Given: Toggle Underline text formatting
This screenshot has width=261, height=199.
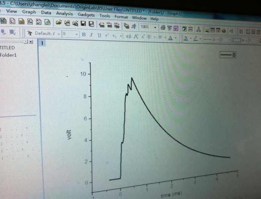Looking at the screenshot, I should pyautogui.click(x=99, y=35).
